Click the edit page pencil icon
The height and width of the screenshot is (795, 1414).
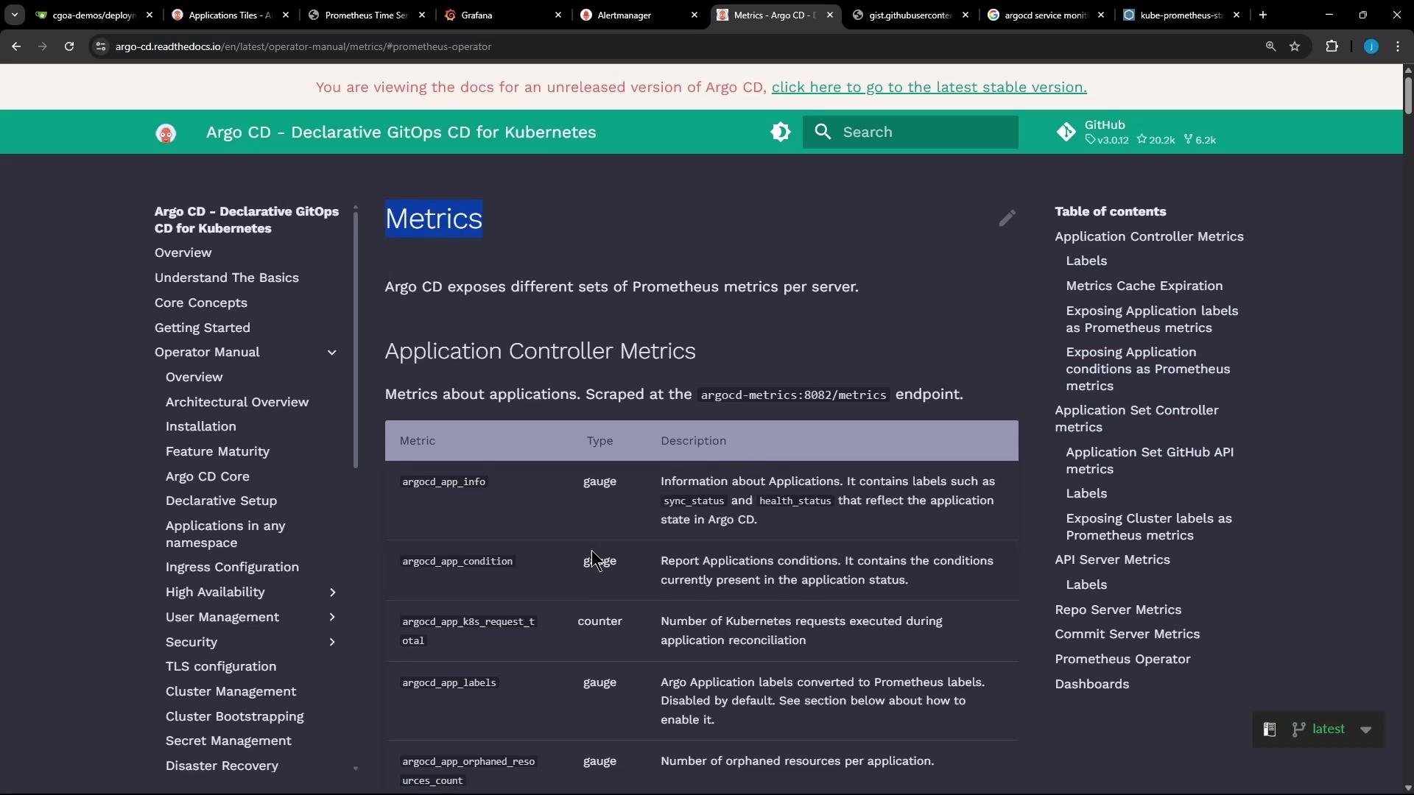click(x=1007, y=218)
